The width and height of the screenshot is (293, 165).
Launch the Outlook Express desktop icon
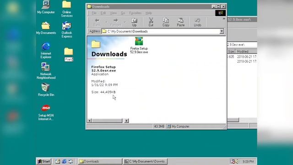67,29
